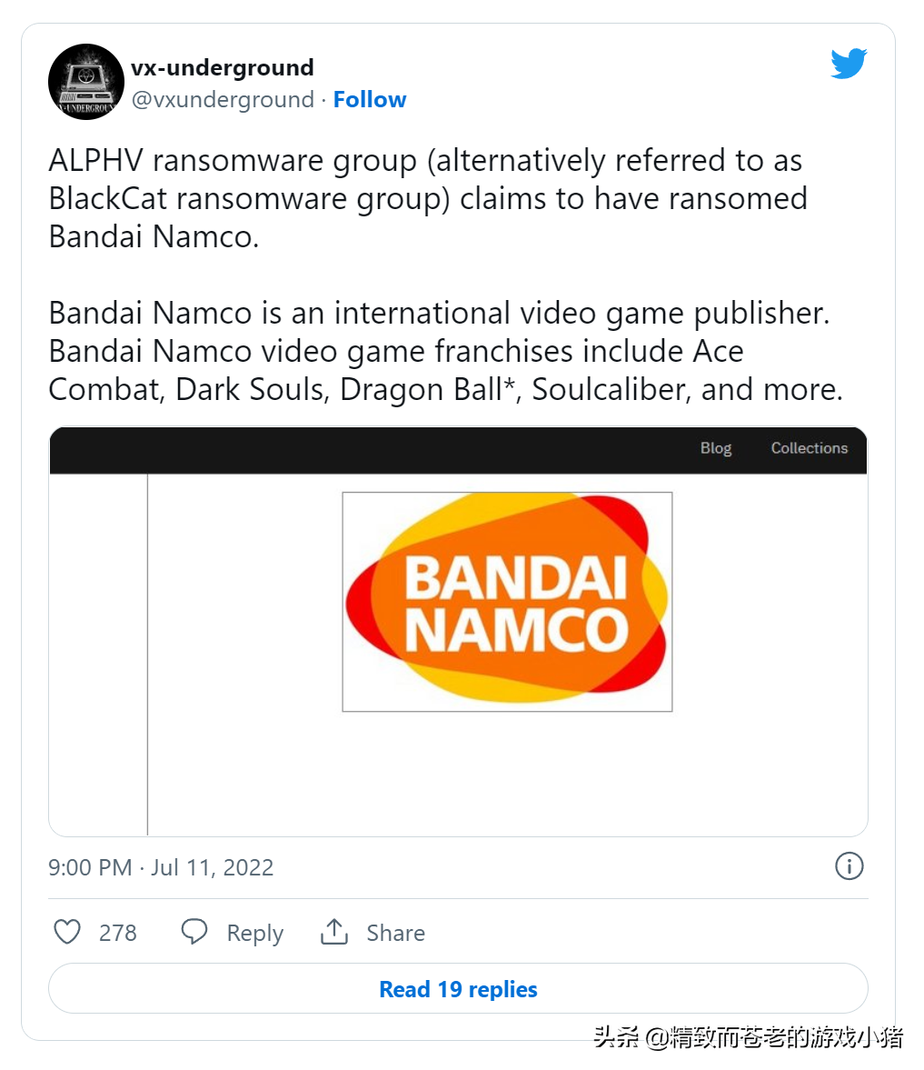Click the paragraph listing Bandai Namco franchises

tap(445, 351)
